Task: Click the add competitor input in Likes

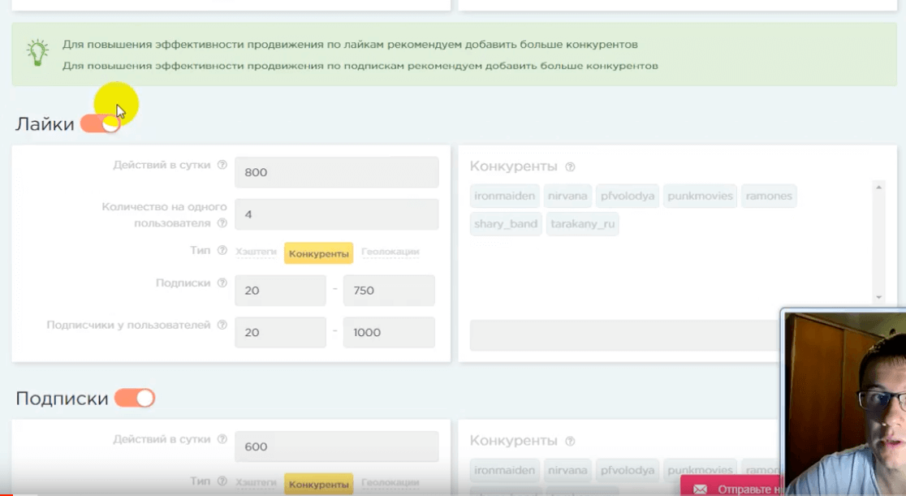Action: tap(625, 335)
